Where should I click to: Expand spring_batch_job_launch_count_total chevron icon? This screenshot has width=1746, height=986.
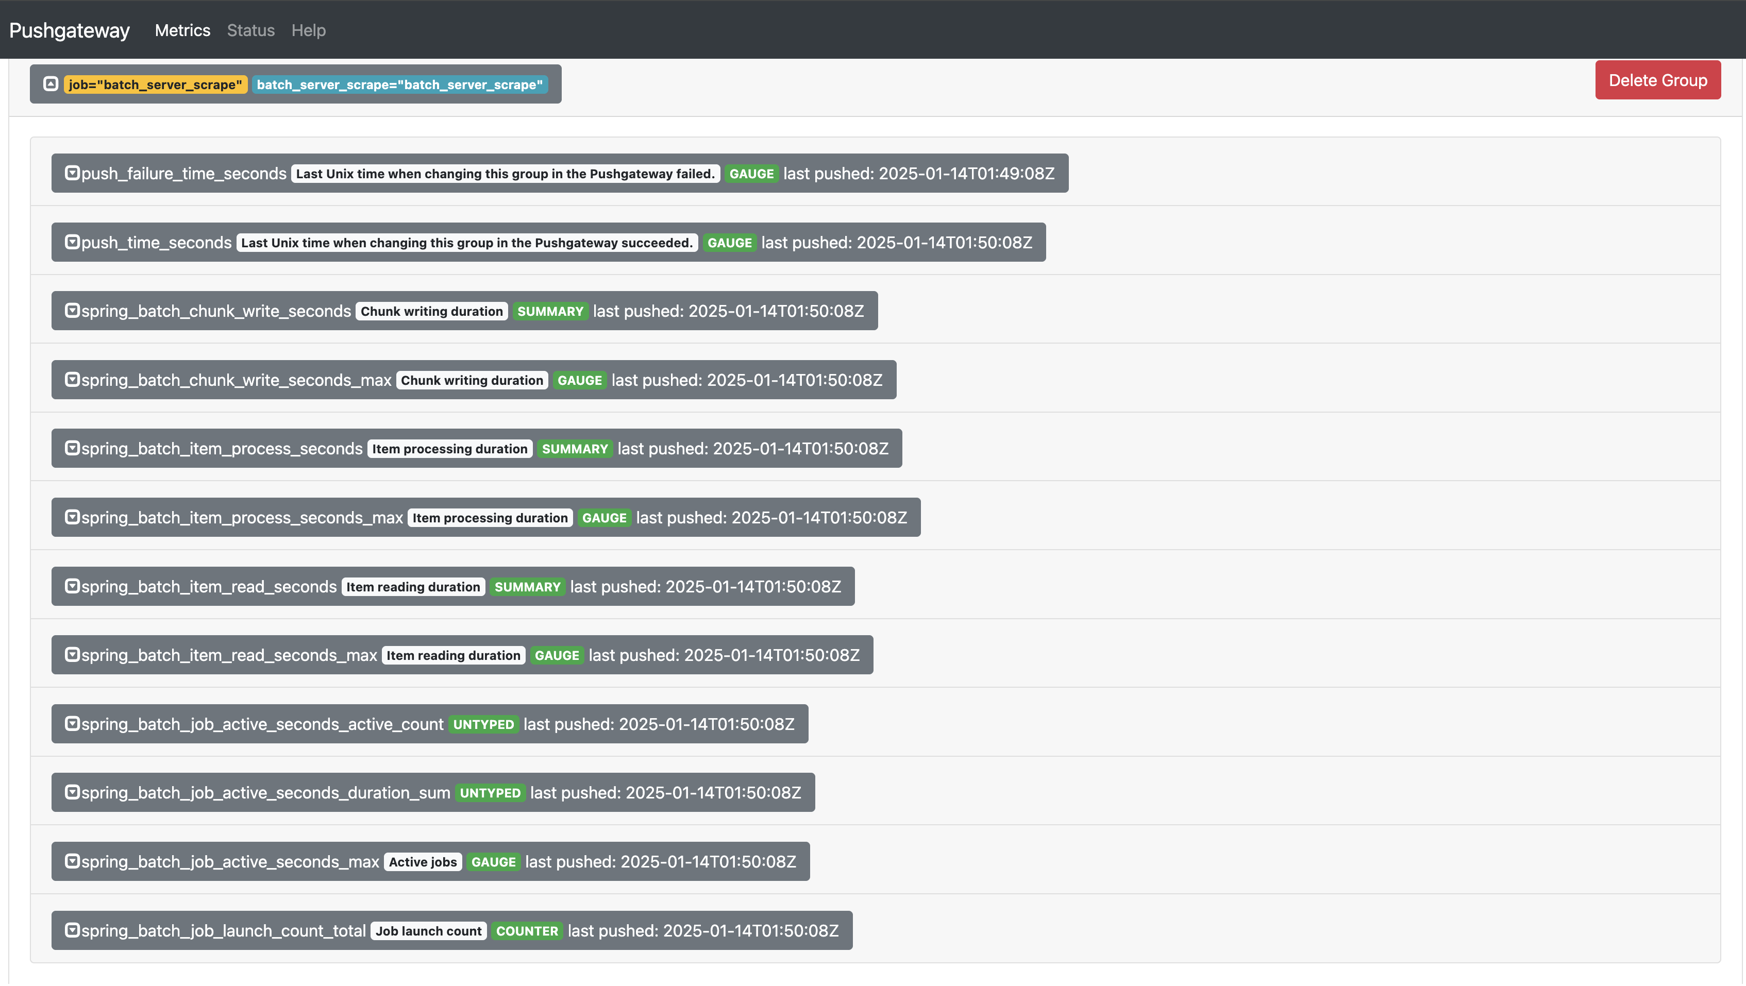(x=72, y=930)
